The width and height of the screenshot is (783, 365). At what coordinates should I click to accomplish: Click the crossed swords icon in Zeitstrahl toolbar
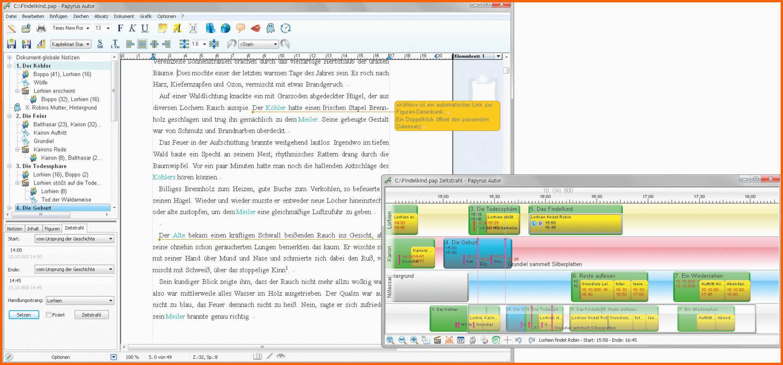click(449, 340)
